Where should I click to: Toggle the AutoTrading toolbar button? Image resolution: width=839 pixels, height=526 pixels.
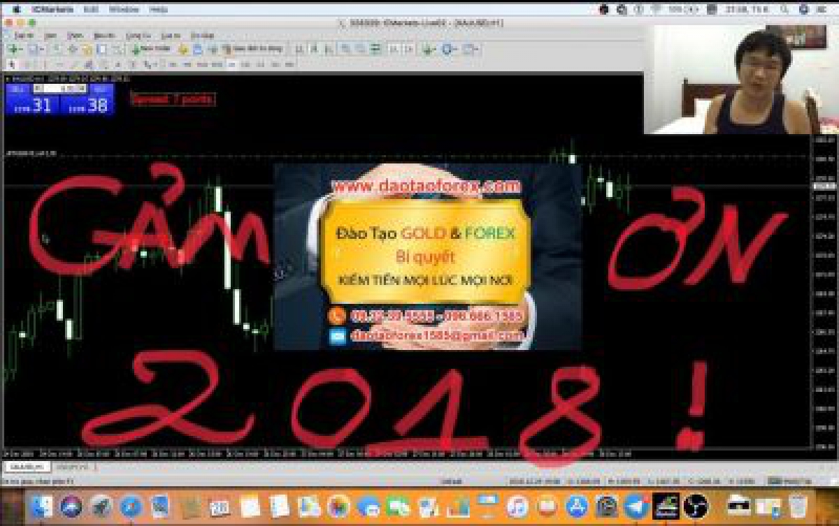pos(253,49)
